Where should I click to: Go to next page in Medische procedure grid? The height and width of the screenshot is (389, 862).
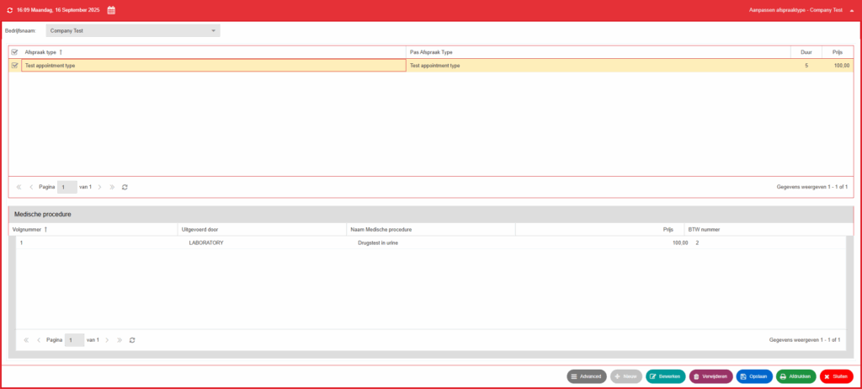107,340
